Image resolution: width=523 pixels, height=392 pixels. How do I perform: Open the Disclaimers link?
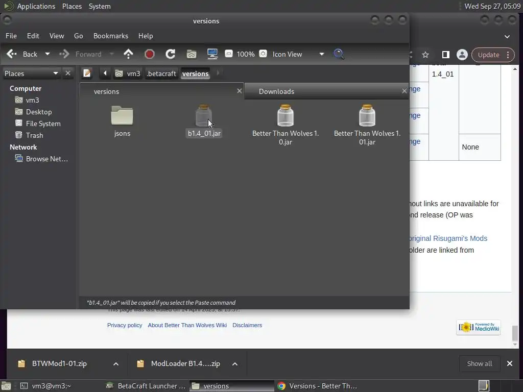click(x=247, y=325)
